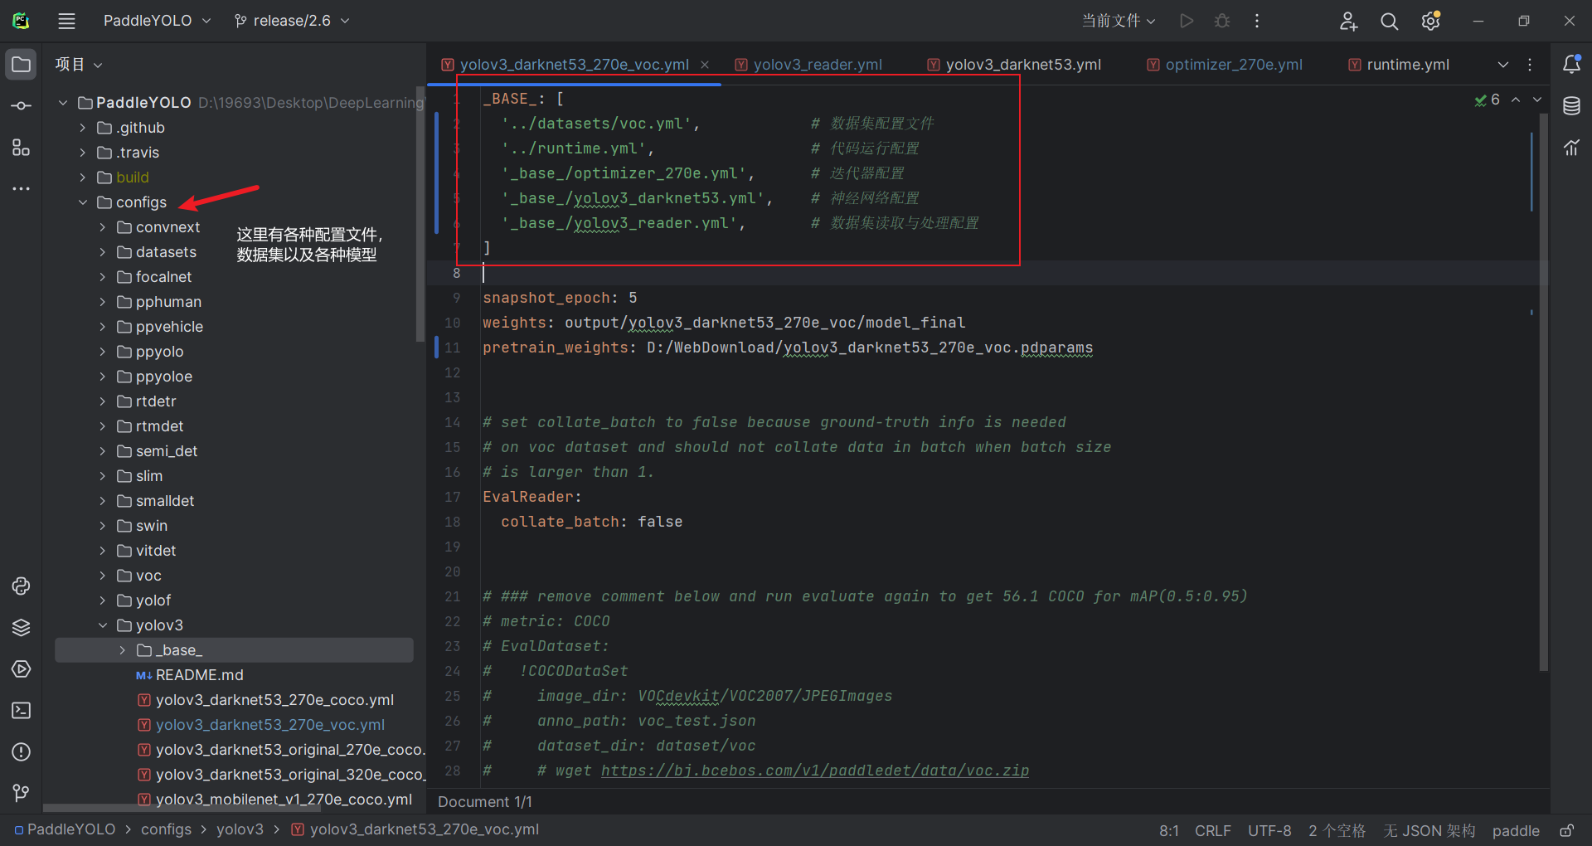The width and height of the screenshot is (1592, 846).
Task: Go to line via 8:1 indicator
Action: pos(1169,830)
